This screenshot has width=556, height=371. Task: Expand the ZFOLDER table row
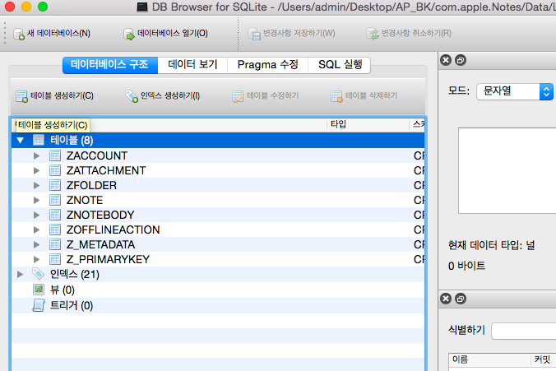[36, 186]
